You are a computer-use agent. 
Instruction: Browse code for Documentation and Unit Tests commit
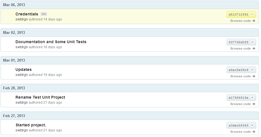point(243,48)
